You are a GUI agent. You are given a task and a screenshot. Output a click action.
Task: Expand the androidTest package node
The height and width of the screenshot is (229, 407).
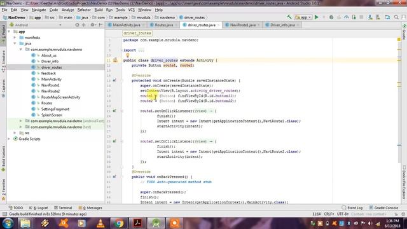[21, 121]
